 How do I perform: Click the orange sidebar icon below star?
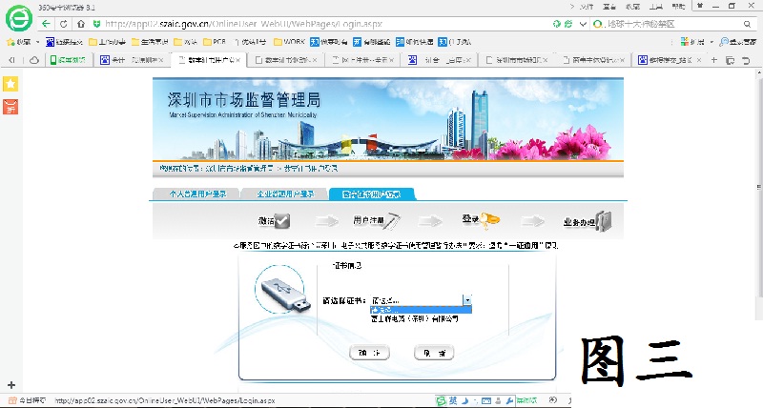10,105
